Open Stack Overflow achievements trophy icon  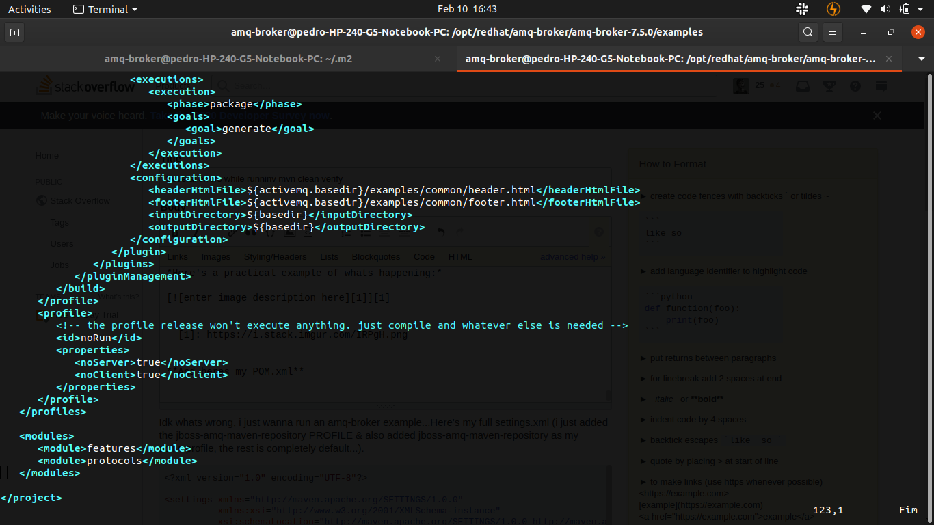[x=829, y=86]
